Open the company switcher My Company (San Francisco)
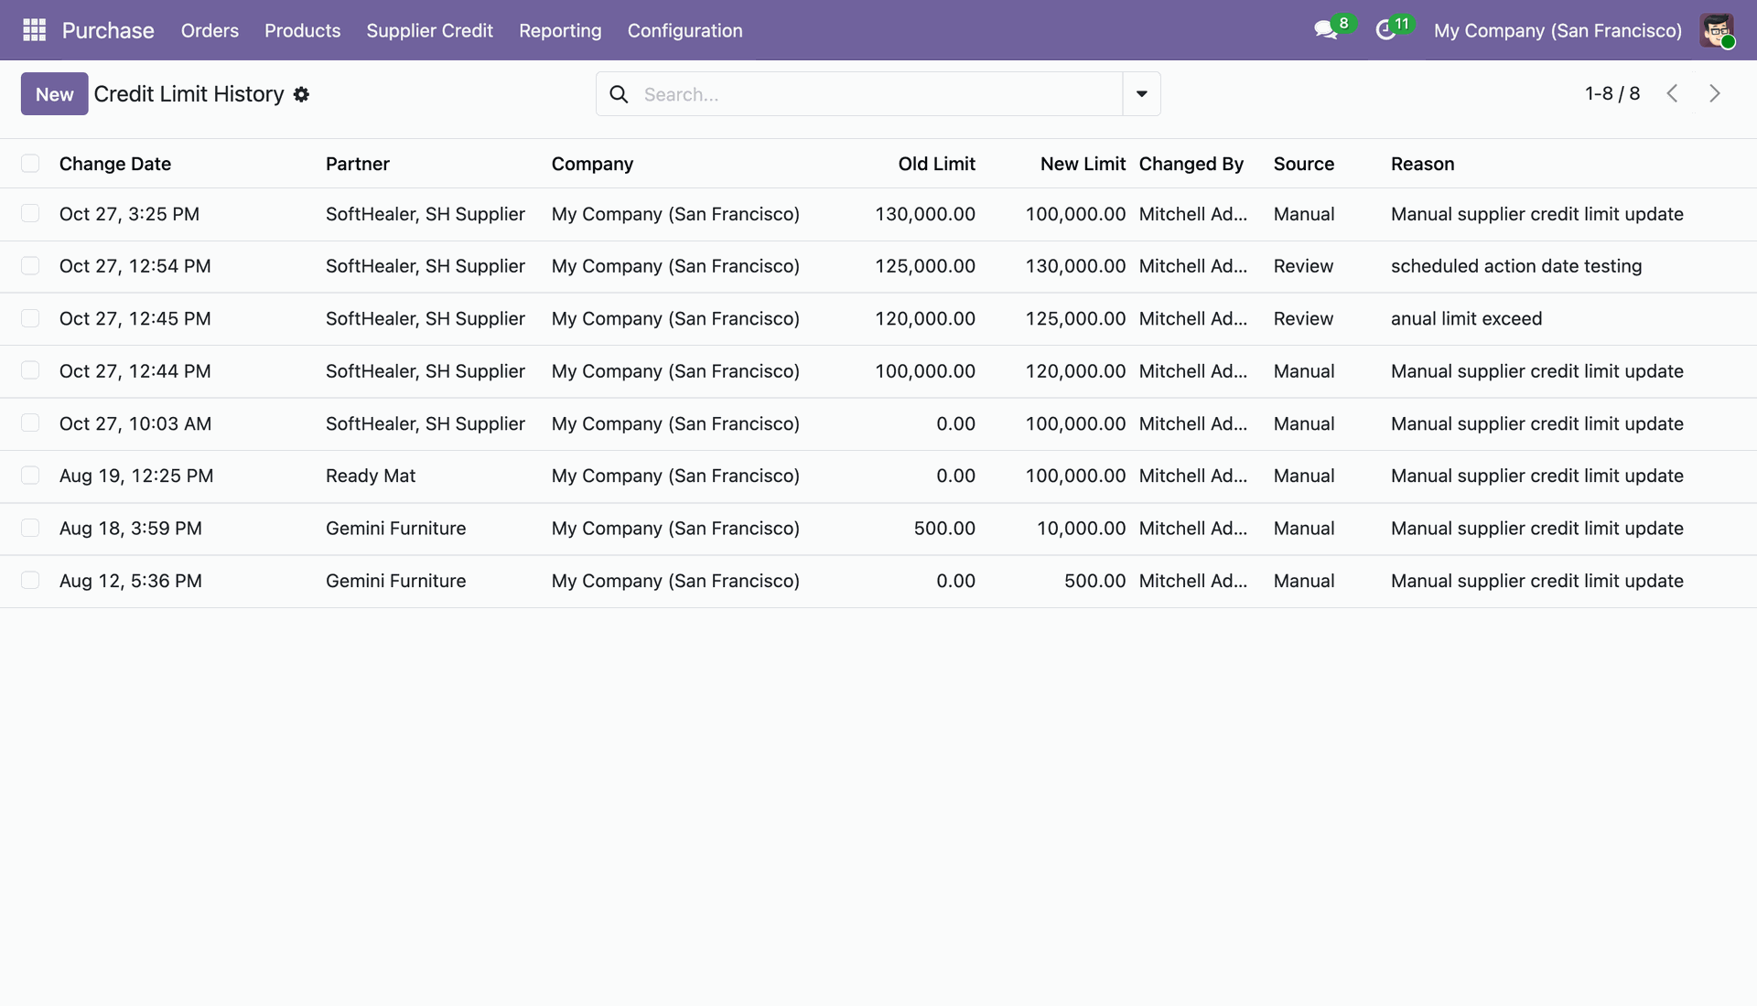 click(x=1558, y=30)
